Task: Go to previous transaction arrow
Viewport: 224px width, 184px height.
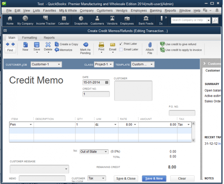Action: point(7,44)
